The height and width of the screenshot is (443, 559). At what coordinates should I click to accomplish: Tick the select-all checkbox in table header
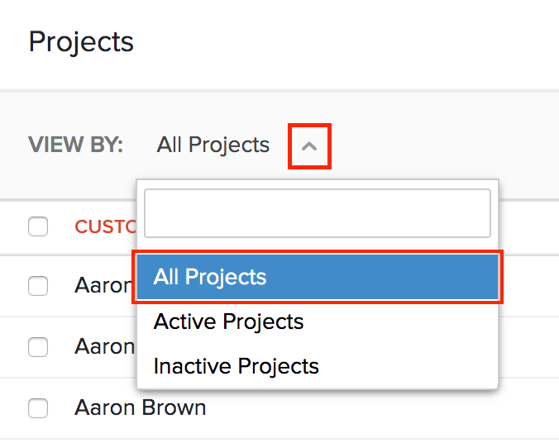point(38,226)
